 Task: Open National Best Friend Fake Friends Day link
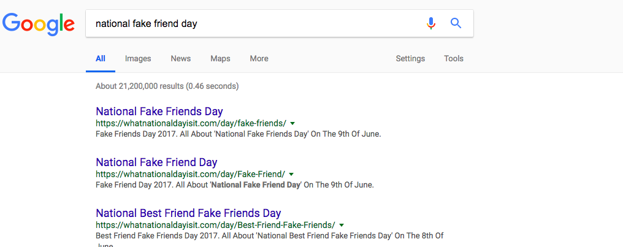[x=188, y=213]
